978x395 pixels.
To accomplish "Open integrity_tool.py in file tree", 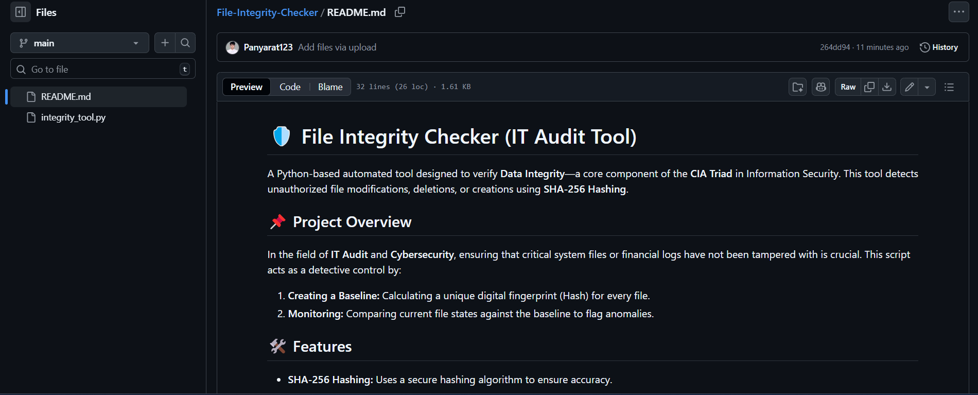I will click(73, 117).
